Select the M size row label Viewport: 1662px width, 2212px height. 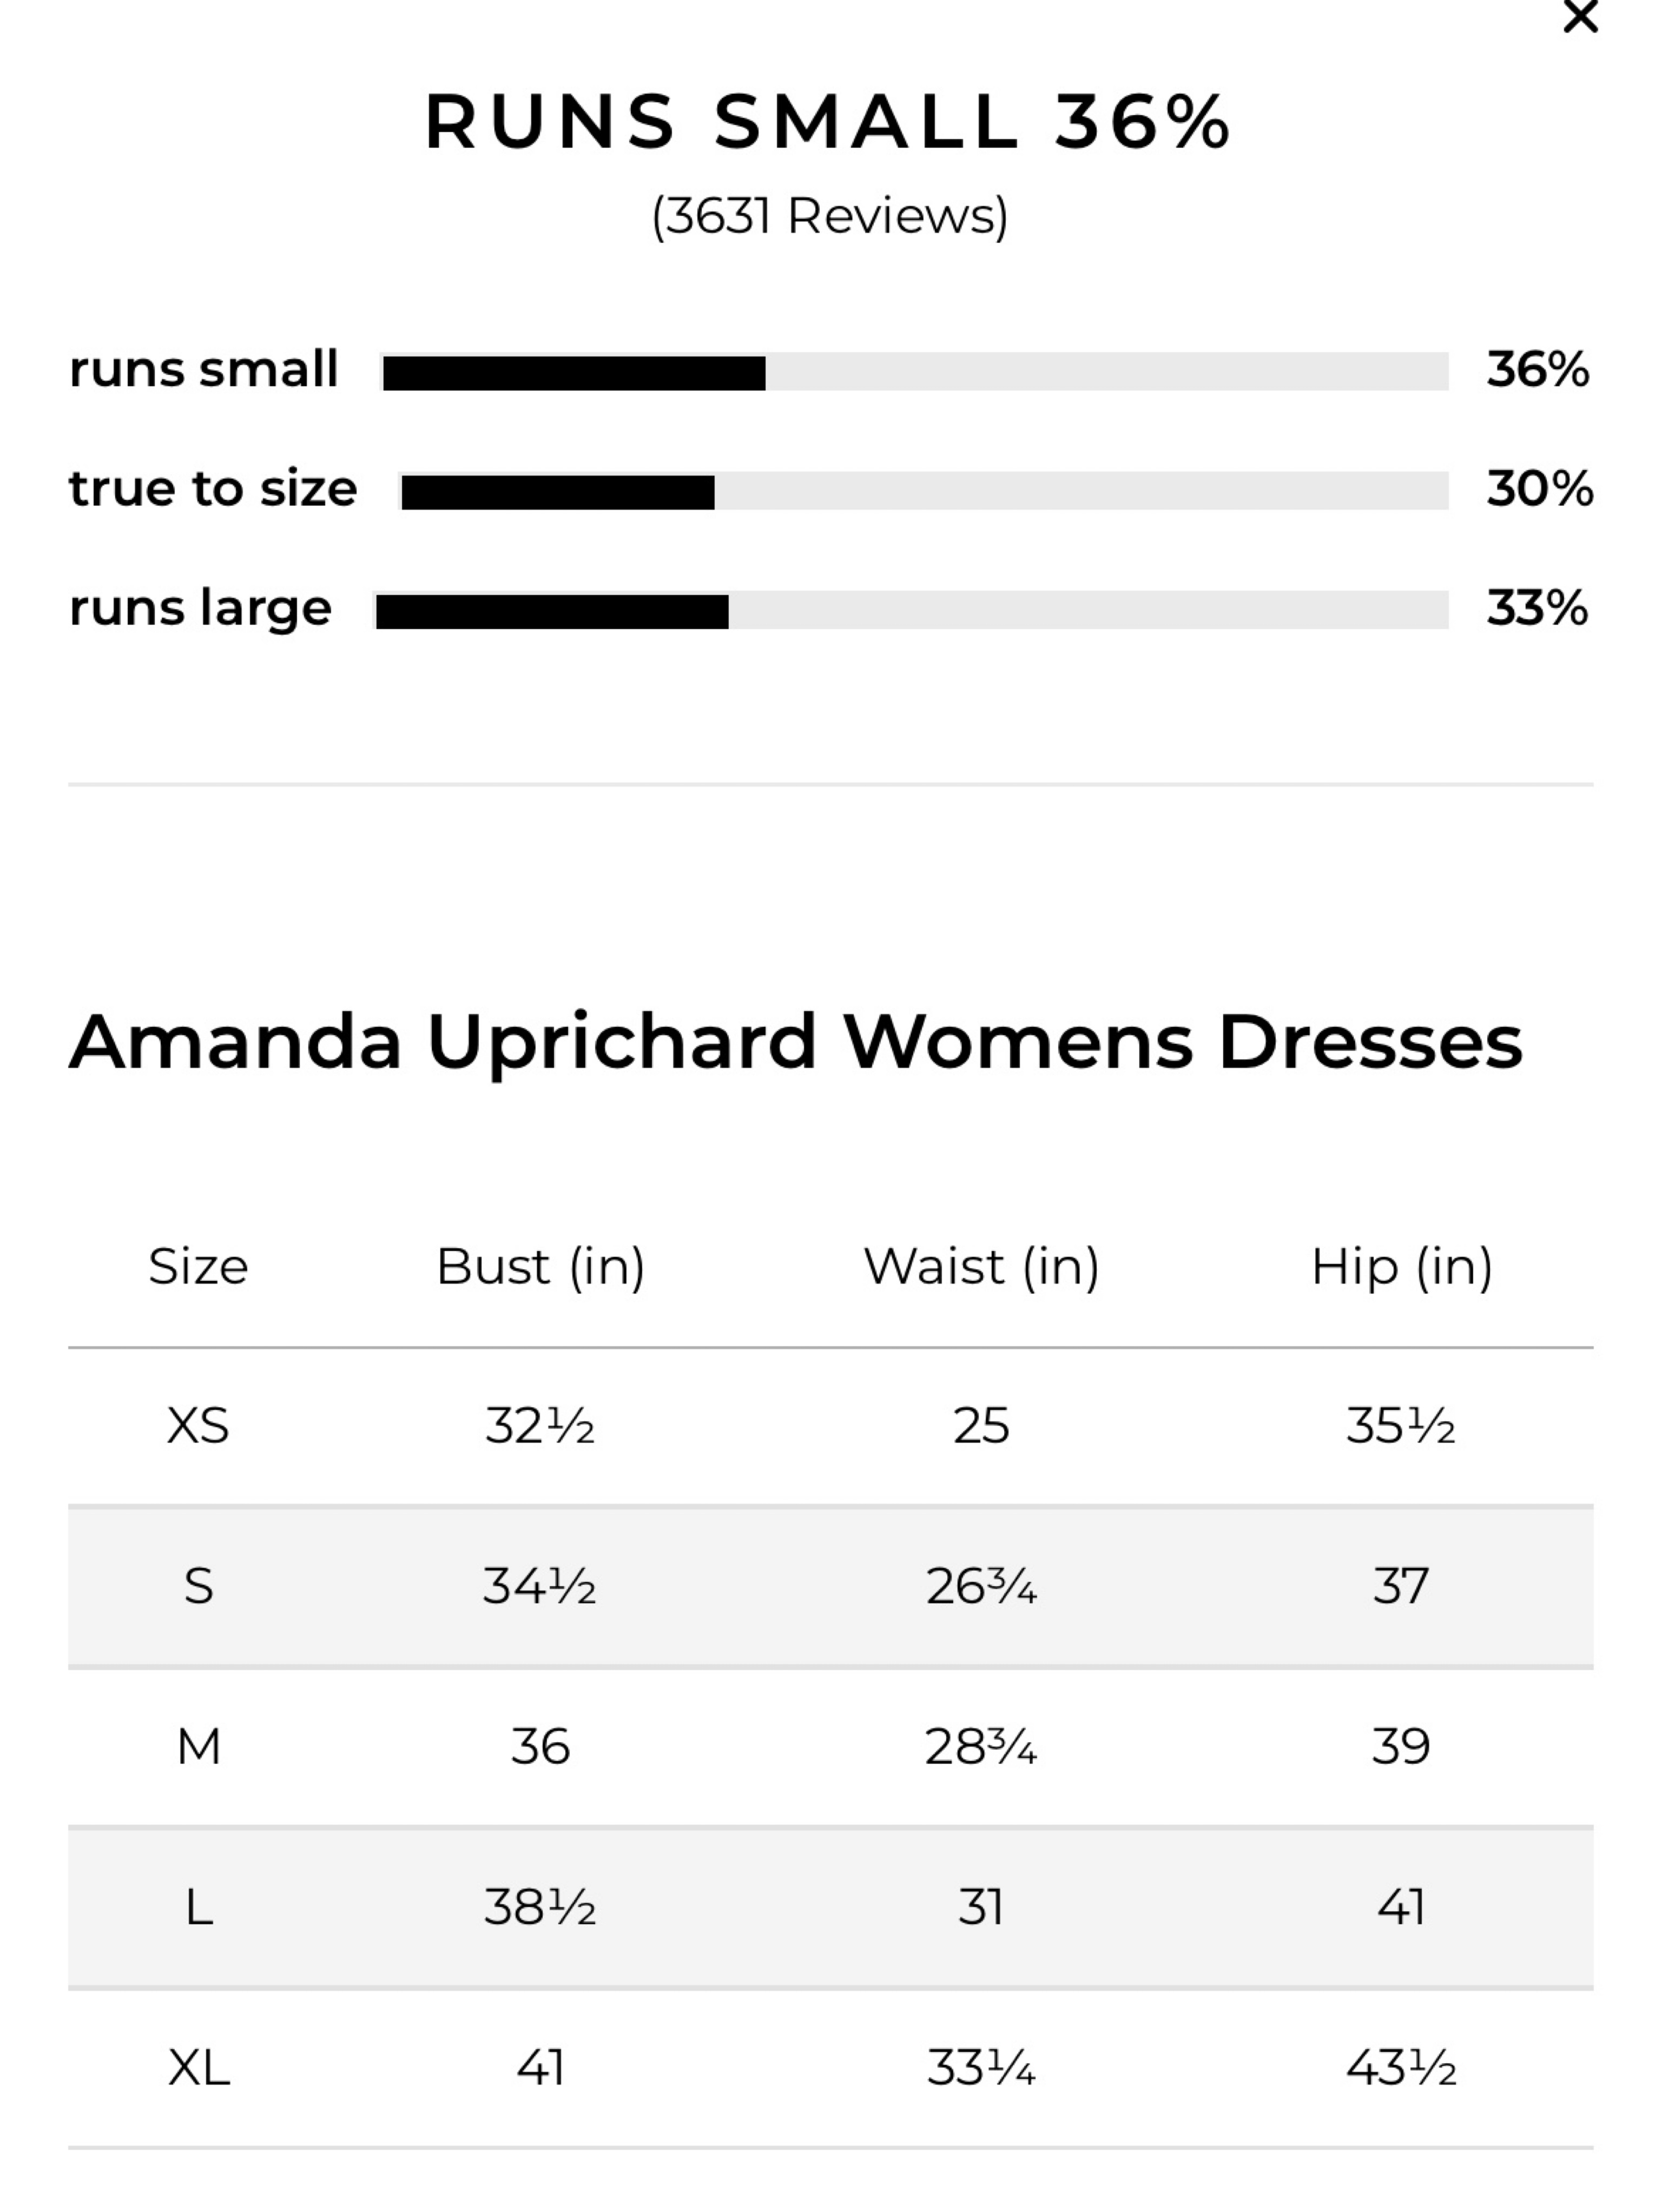(x=198, y=1747)
